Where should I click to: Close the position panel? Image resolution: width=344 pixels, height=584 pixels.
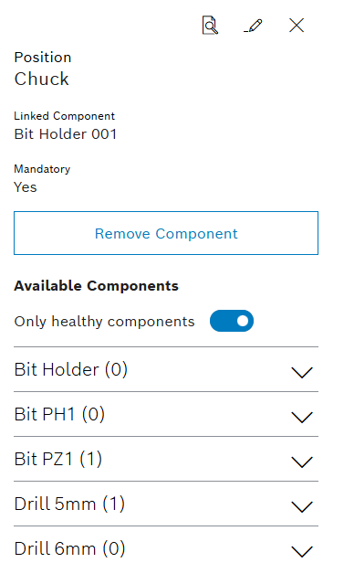pos(297,26)
